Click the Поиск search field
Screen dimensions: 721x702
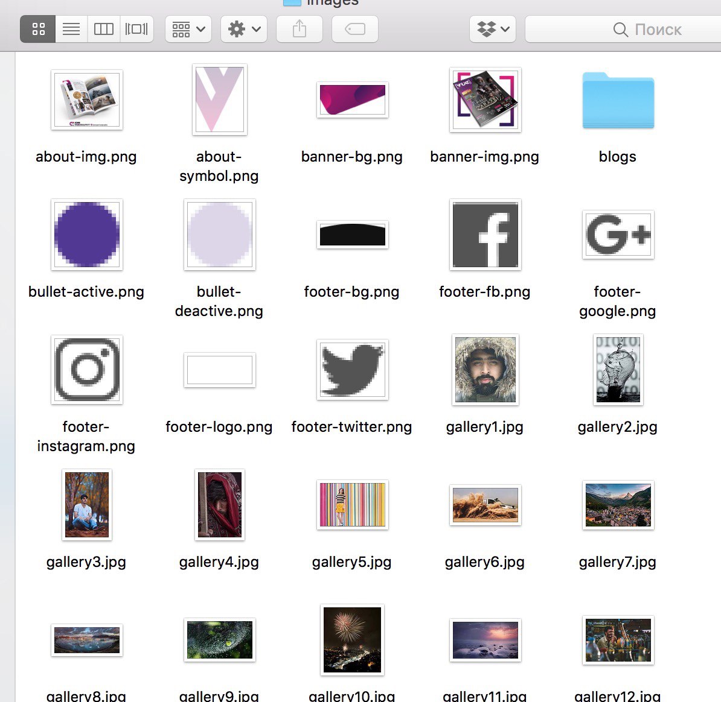click(623, 29)
